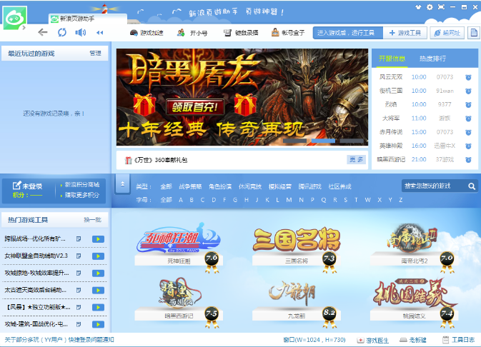Open details icon for 跨服战场 tool
The image size is (481, 347).
(79, 238)
